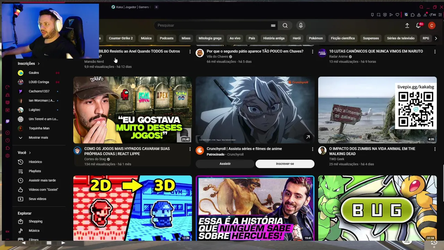Start voice search with the microphone icon
This screenshot has width=444, height=250.
pos(301,25)
